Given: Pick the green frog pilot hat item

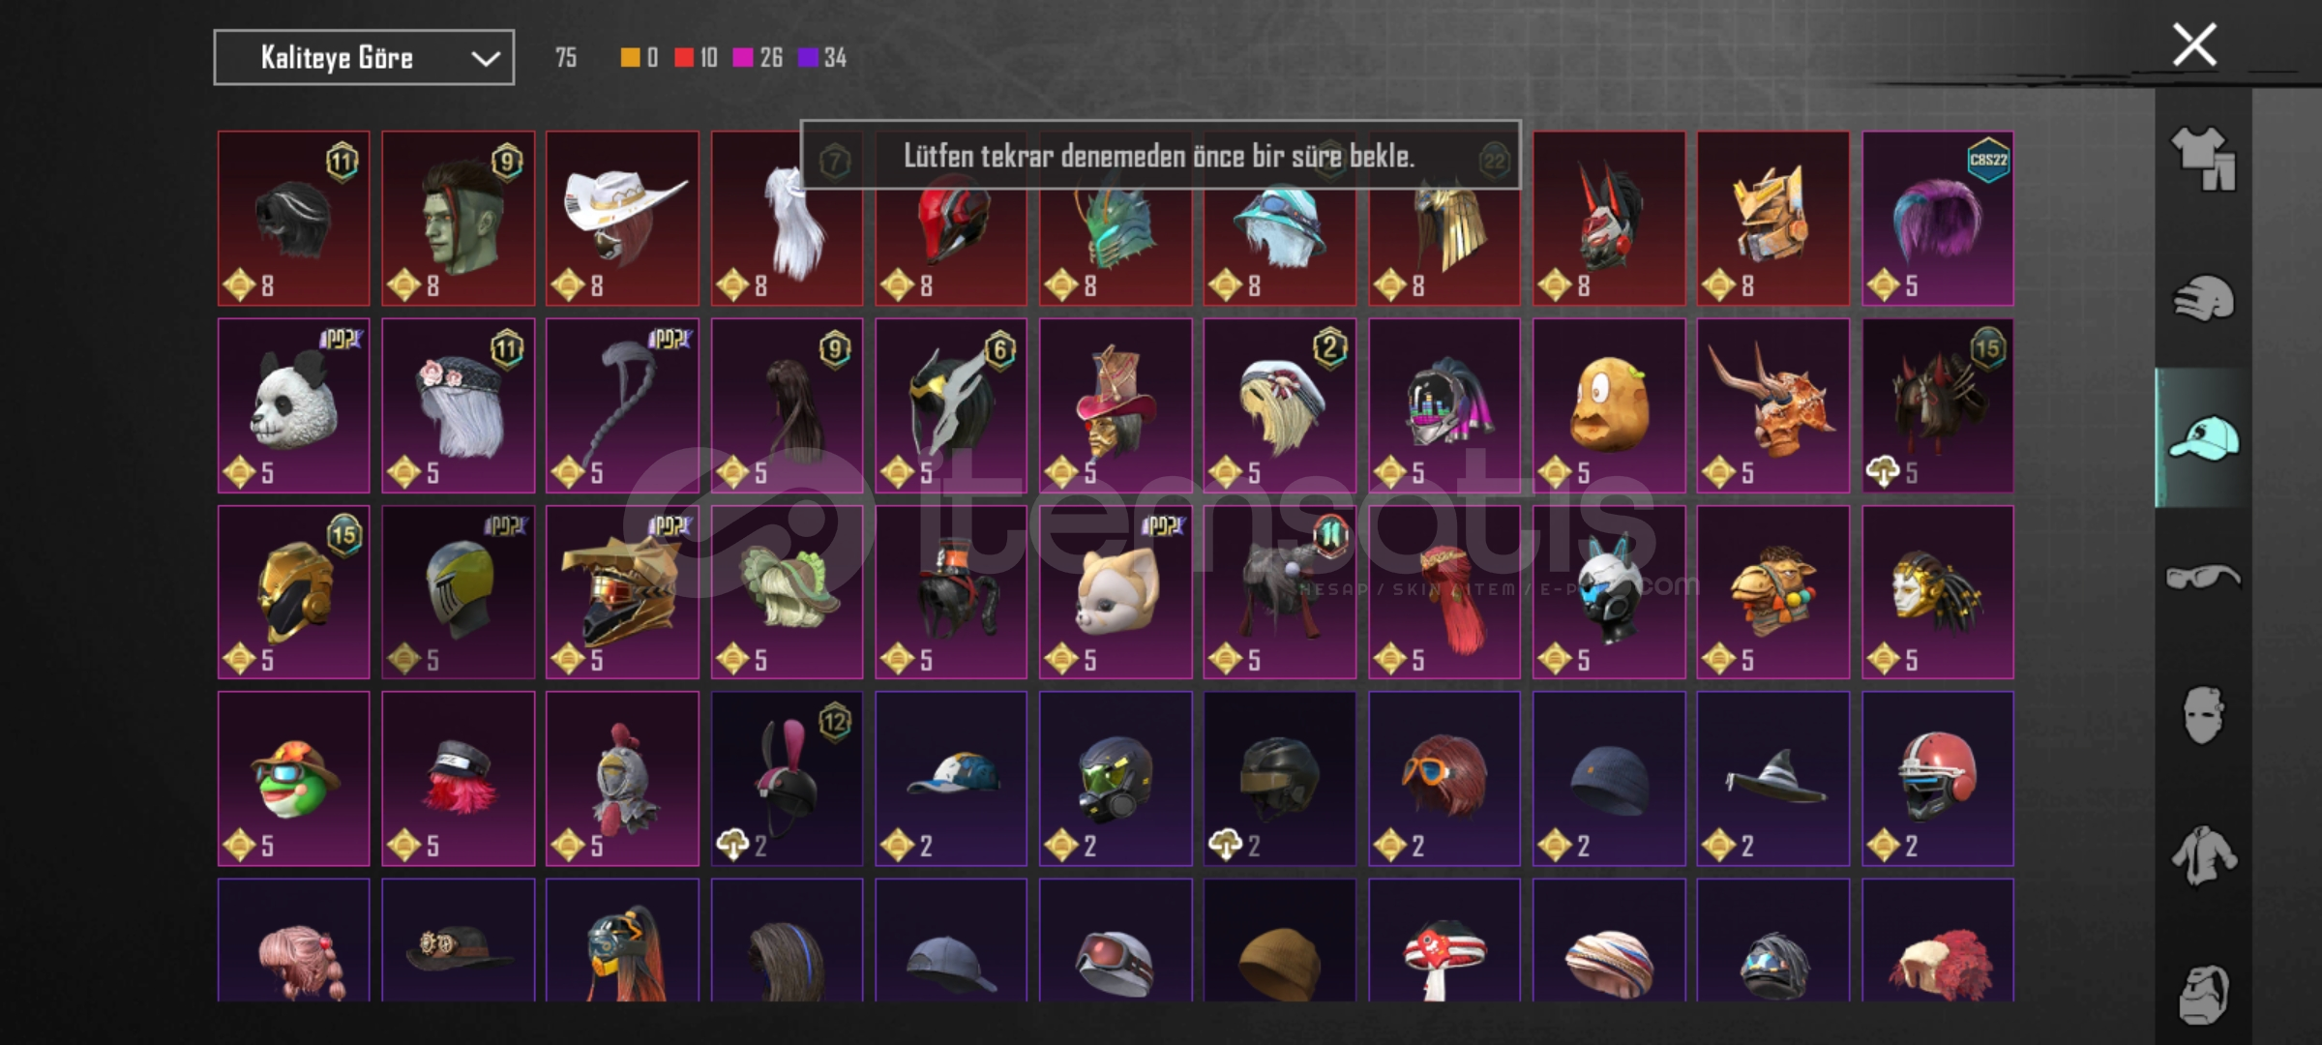Looking at the screenshot, I should point(294,779).
